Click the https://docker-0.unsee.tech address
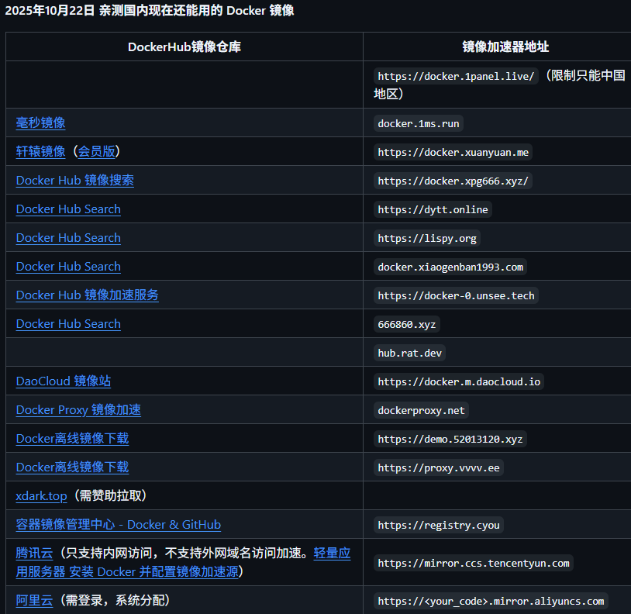631x614 pixels. (456, 295)
